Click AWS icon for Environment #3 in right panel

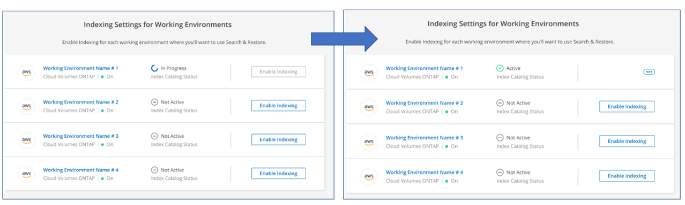[369, 141]
